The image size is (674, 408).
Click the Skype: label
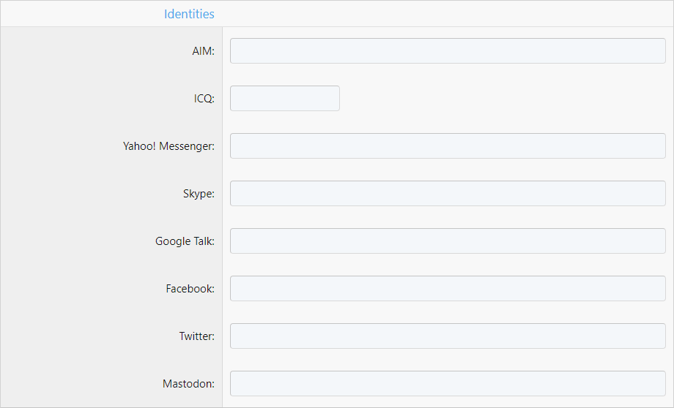click(199, 194)
